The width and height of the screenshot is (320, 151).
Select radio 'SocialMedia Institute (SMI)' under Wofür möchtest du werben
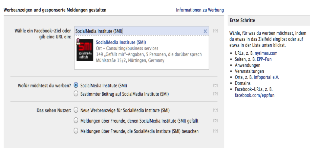(x=76, y=85)
